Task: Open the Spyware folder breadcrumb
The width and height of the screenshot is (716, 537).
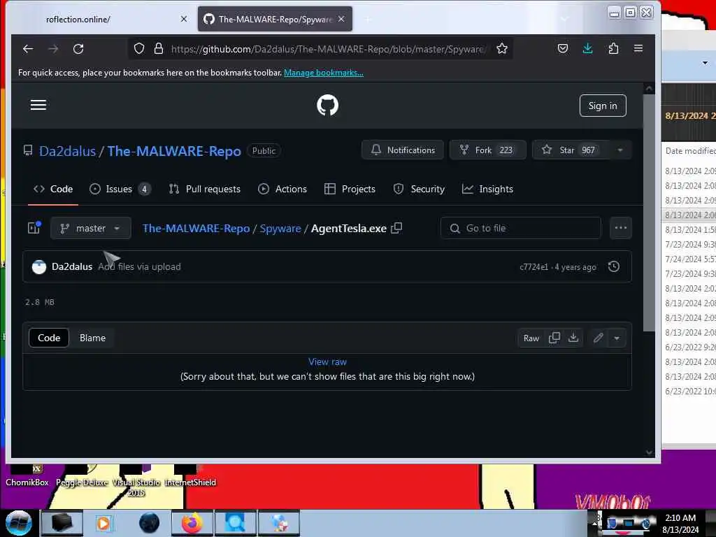Action: click(x=280, y=229)
